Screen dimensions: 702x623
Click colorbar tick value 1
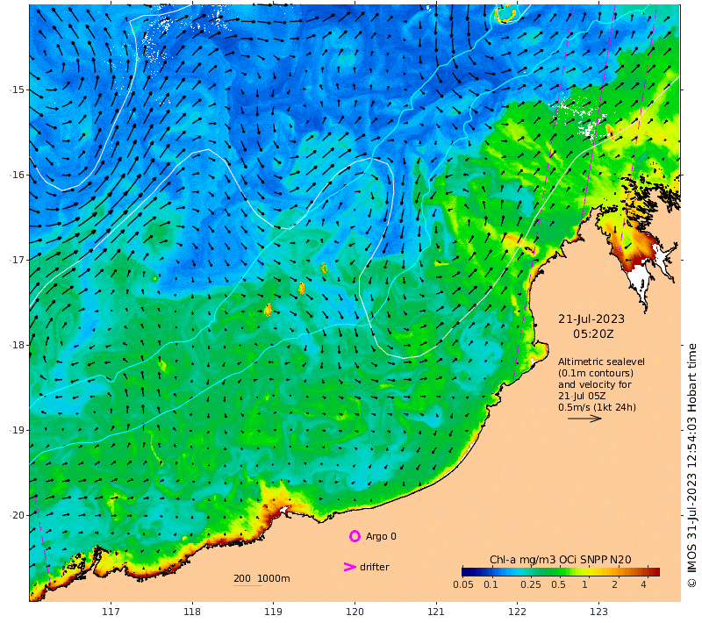(584, 584)
